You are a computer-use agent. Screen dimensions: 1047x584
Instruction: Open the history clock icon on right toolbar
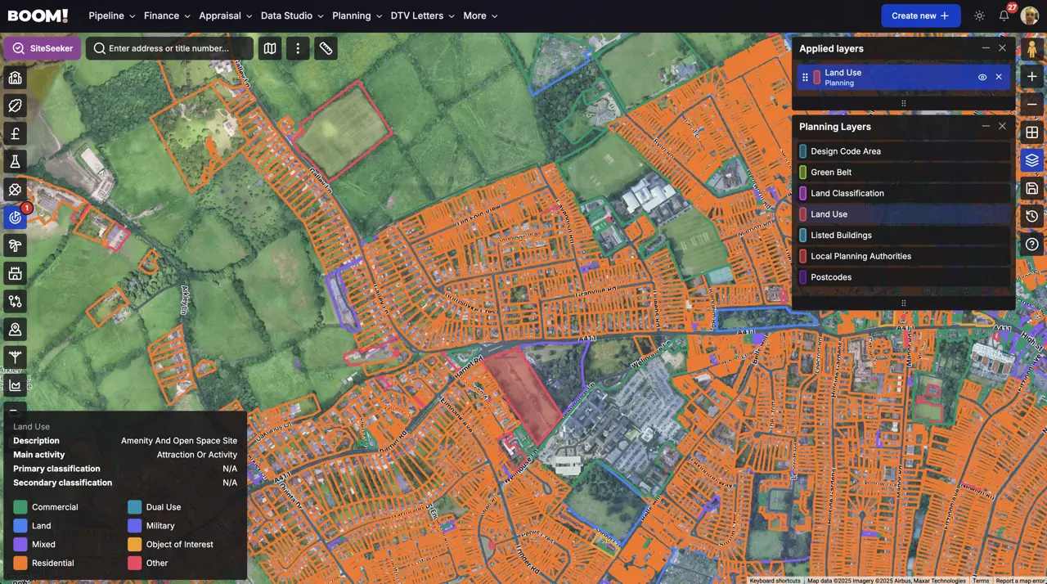[1032, 217]
